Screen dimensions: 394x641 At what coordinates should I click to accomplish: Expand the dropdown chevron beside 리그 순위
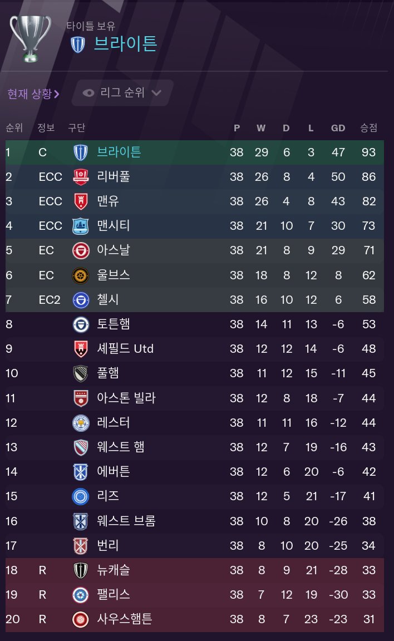(x=157, y=93)
